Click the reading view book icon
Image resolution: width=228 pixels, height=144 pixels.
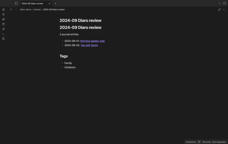199,142
